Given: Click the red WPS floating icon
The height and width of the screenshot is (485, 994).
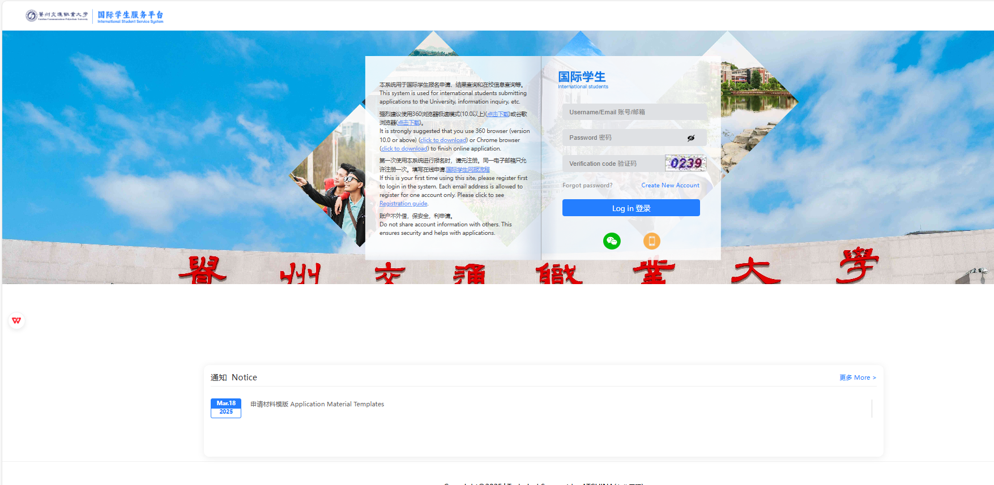Looking at the screenshot, I should pyautogui.click(x=16, y=321).
